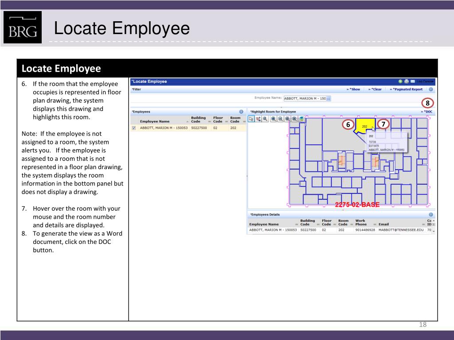Click the DOC button to export to Word

tap(427, 112)
